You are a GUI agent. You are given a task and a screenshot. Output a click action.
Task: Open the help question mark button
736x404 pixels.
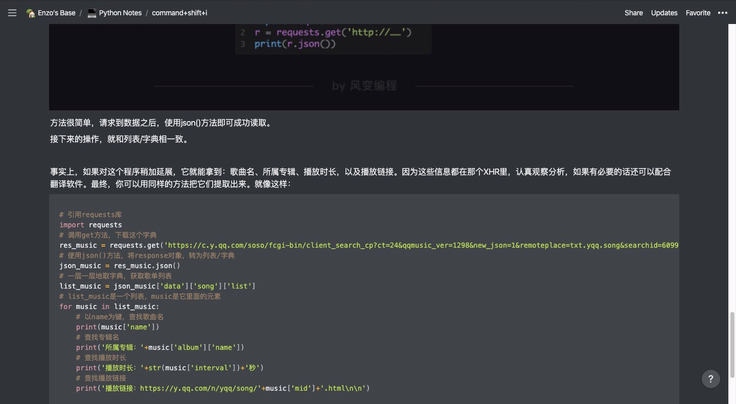[710, 379]
